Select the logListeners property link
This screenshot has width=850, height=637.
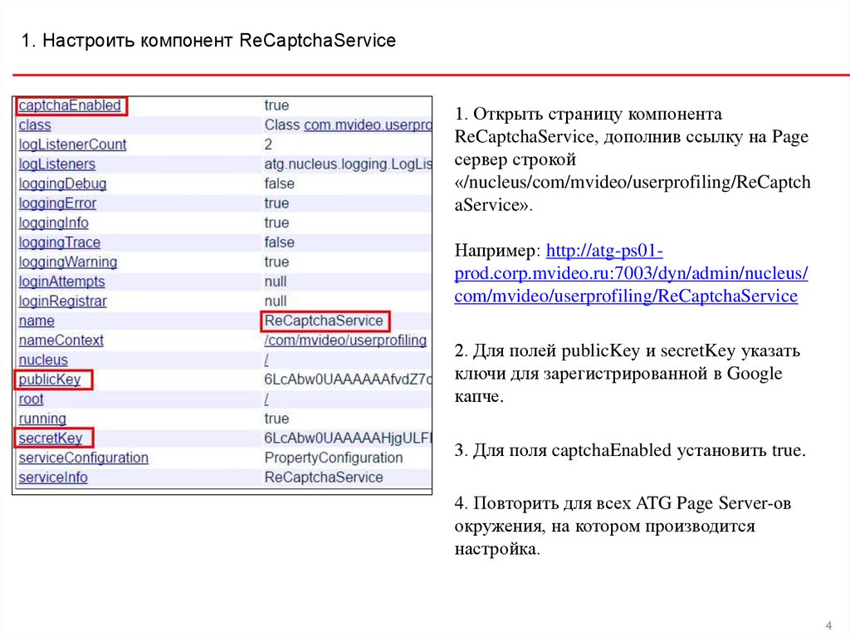click(56, 164)
